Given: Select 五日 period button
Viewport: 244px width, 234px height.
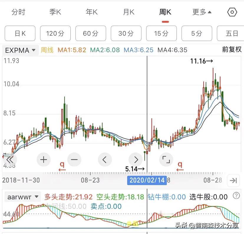Looking at the screenshot, I should [231, 33].
